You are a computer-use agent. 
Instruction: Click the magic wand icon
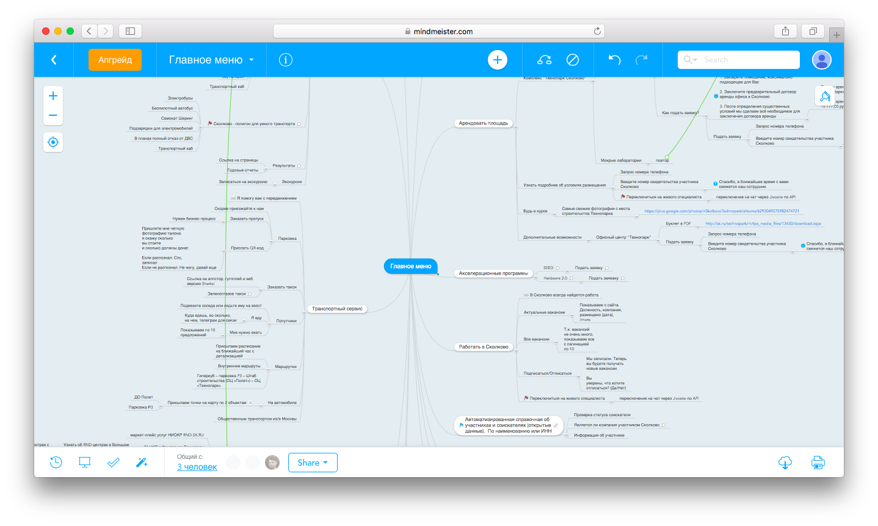pos(142,463)
